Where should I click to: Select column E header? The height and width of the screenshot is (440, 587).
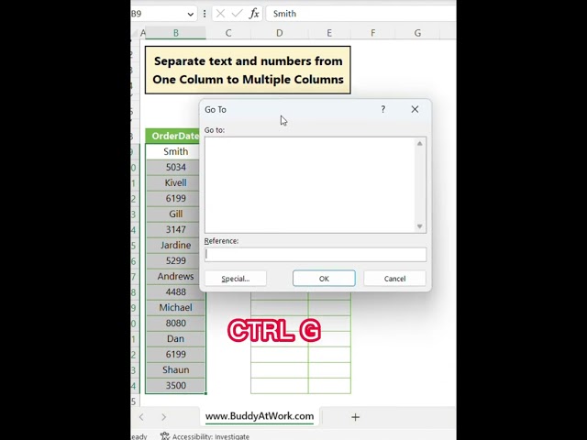point(329,33)
